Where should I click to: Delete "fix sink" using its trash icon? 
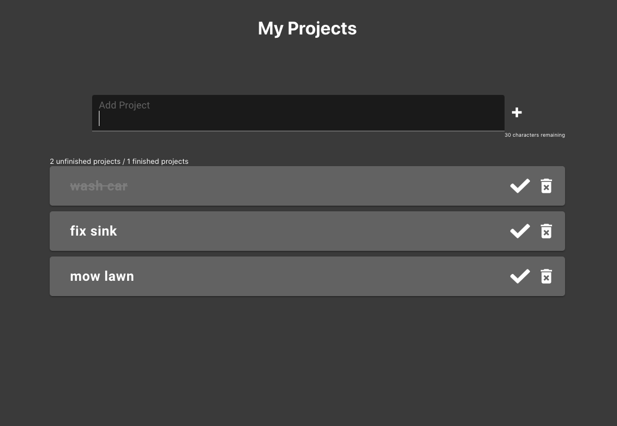coord(546,231)
